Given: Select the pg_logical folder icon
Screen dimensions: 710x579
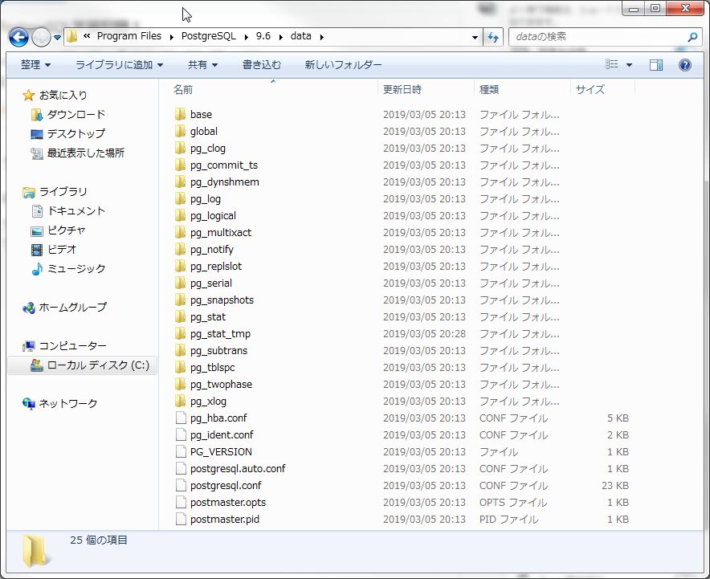Looking at the screenshot, I should pos(180,215).
